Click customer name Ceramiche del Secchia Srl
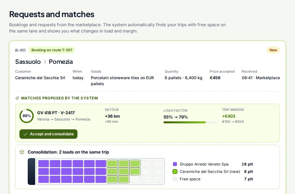Viewport: 295px width, 194px height. click(40, 78)
